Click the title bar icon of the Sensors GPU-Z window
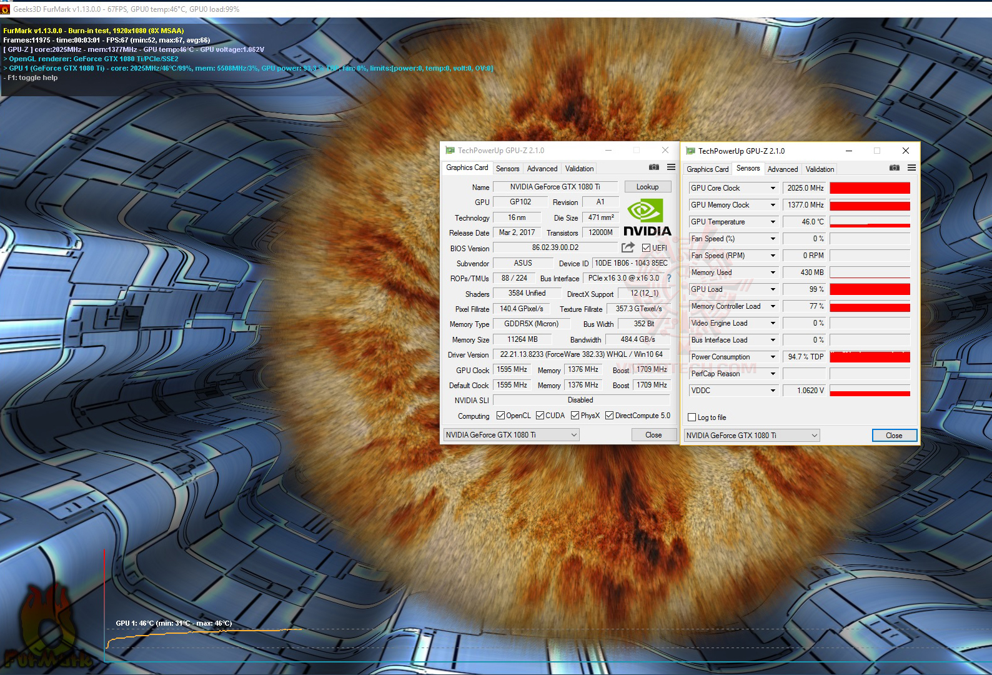This screenshot has height=675, width=992. [x=690, y=151]
